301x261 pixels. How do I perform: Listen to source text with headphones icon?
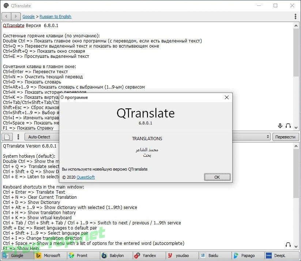[x=288, y=126]
